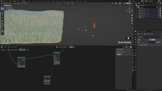The image size is (162, 91).
Task: Open the Tool properties tab icon
Action: (x=135, y=34)
